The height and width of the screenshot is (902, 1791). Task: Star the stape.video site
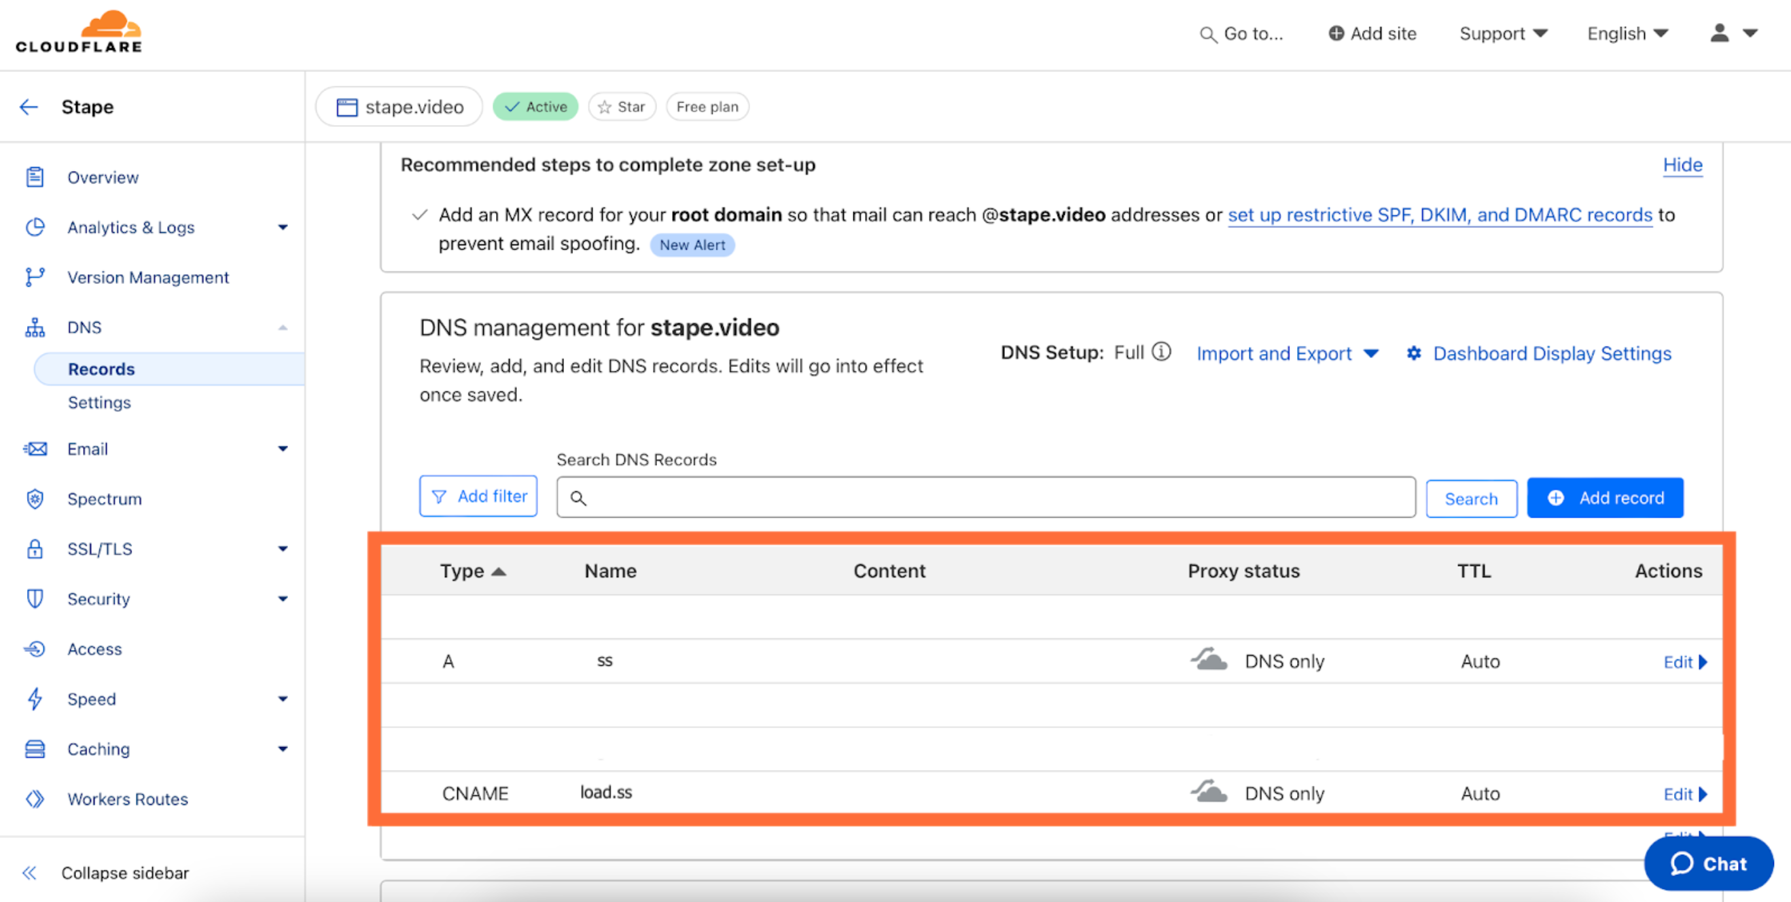coord(621,107)
